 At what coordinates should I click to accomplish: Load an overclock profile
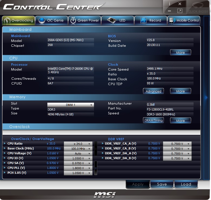coord(186,184)
